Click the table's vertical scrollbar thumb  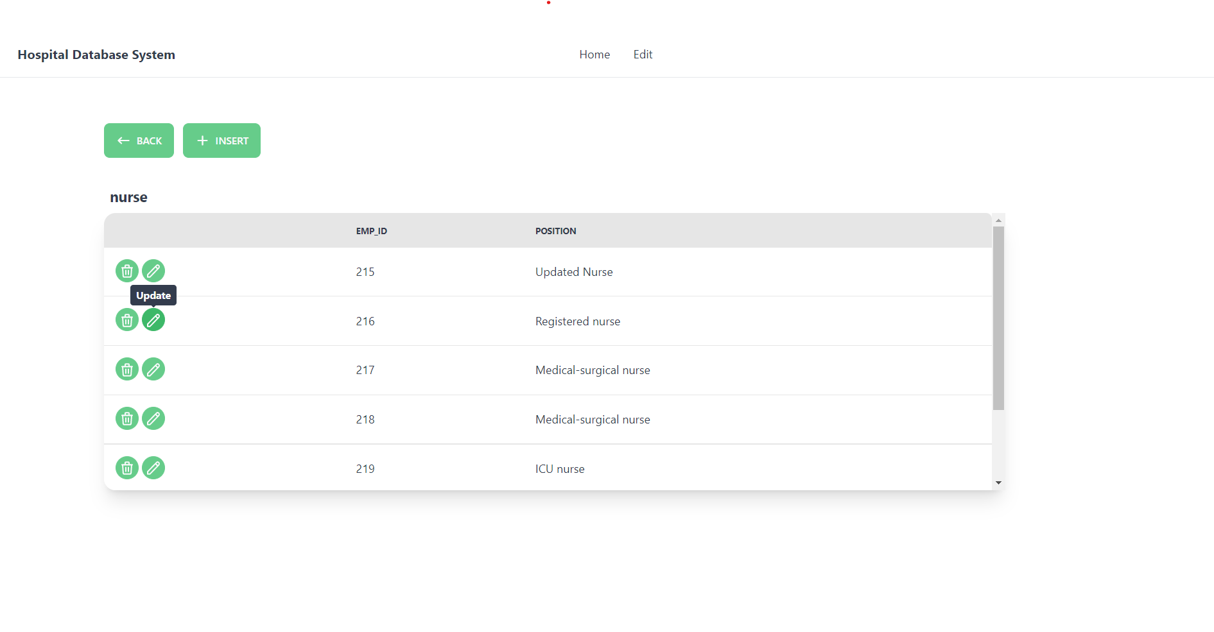(998, 318)
